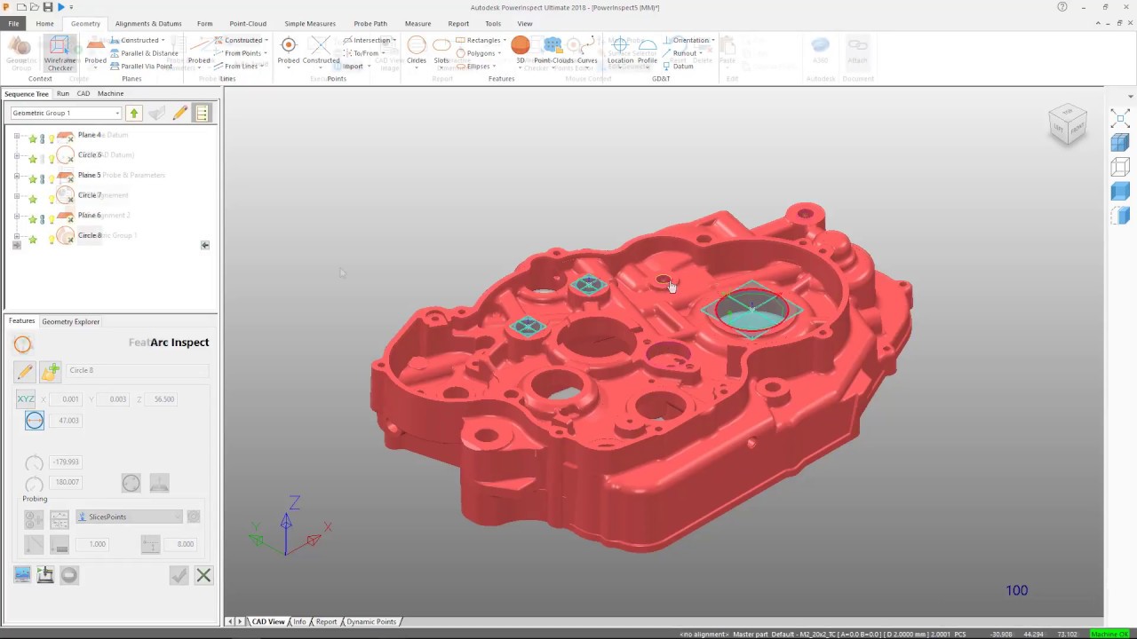Click the green up-level arrow button
Image resolution: width=1137 pixels, height=639 pixels.
point(133,113)
